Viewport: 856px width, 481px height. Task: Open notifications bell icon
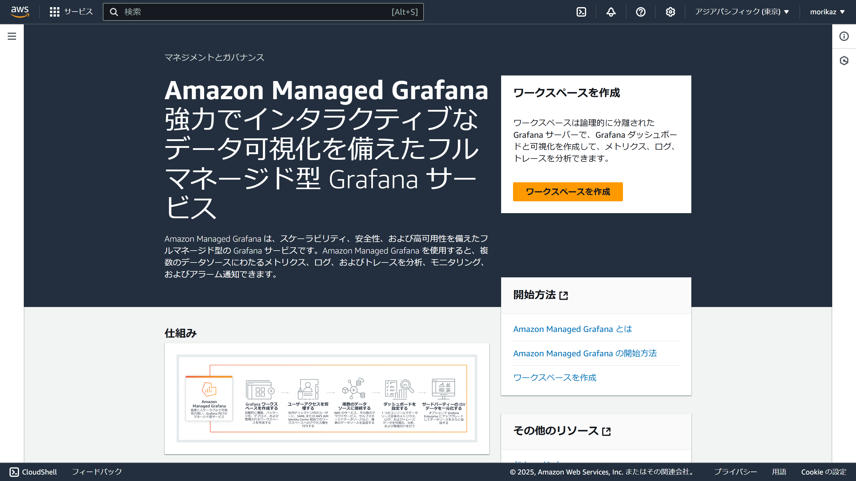611,12
